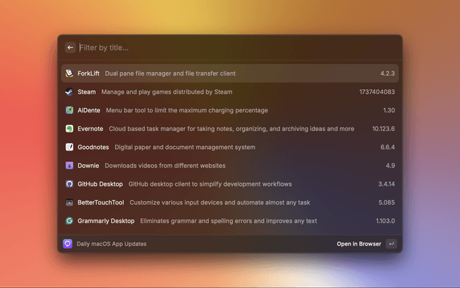Select the ForkLift version 4.2.3 entry

pos(387,73)
